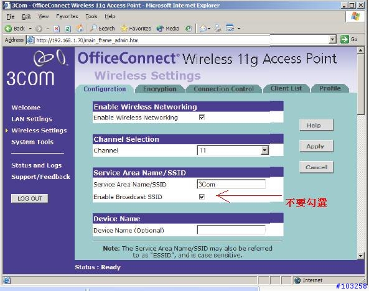The width and height of the screenshot is (369, 291).
Task: Switch to the Configuration tab
Action: [105, 89]
